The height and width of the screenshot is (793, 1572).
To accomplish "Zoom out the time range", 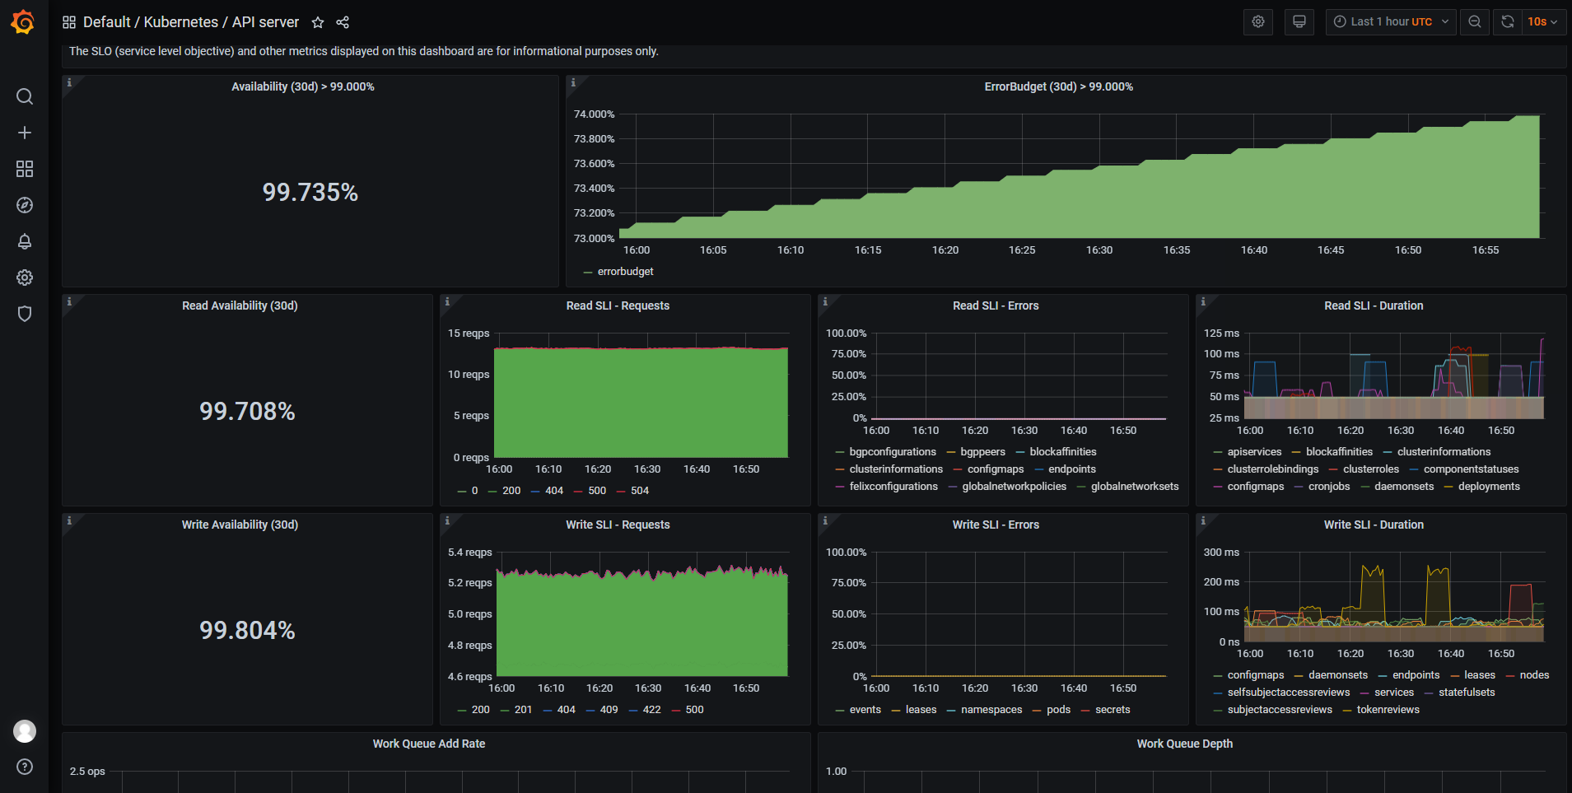I will (x=1475, y=22).
